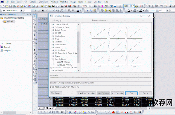
Task: Click the Category list down scroll arrow
Action: pos(78,71)
